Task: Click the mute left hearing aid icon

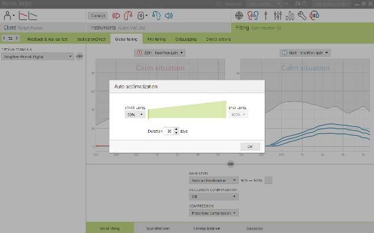Action: tap(116, 16)
